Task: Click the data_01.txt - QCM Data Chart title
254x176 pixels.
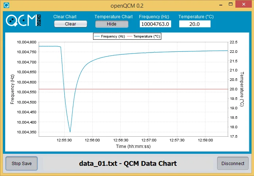Action: click(128, 163)
